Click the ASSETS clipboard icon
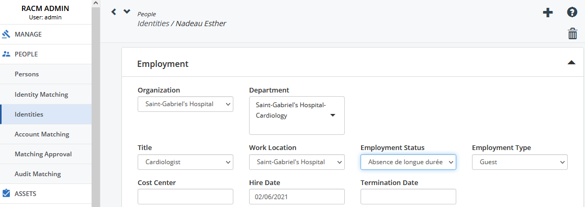Viewport: 585px width, 207px height. pyautogui.click(x=6, y=193)
